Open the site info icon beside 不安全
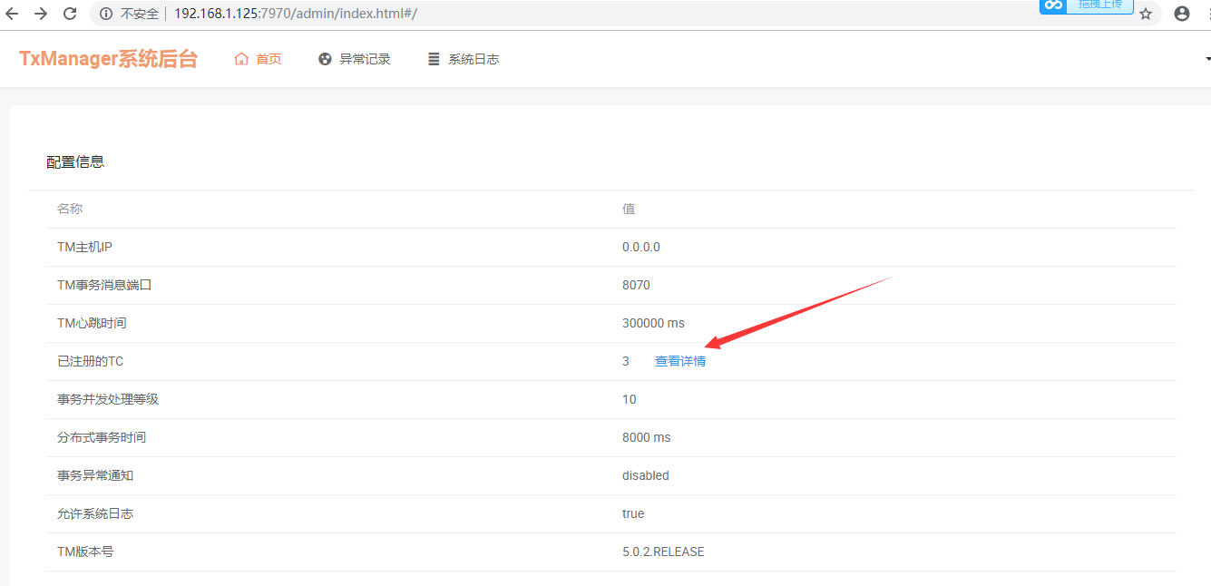This screenshot has width=1211, height=586. pyautogui.click(x=106, y=14)
